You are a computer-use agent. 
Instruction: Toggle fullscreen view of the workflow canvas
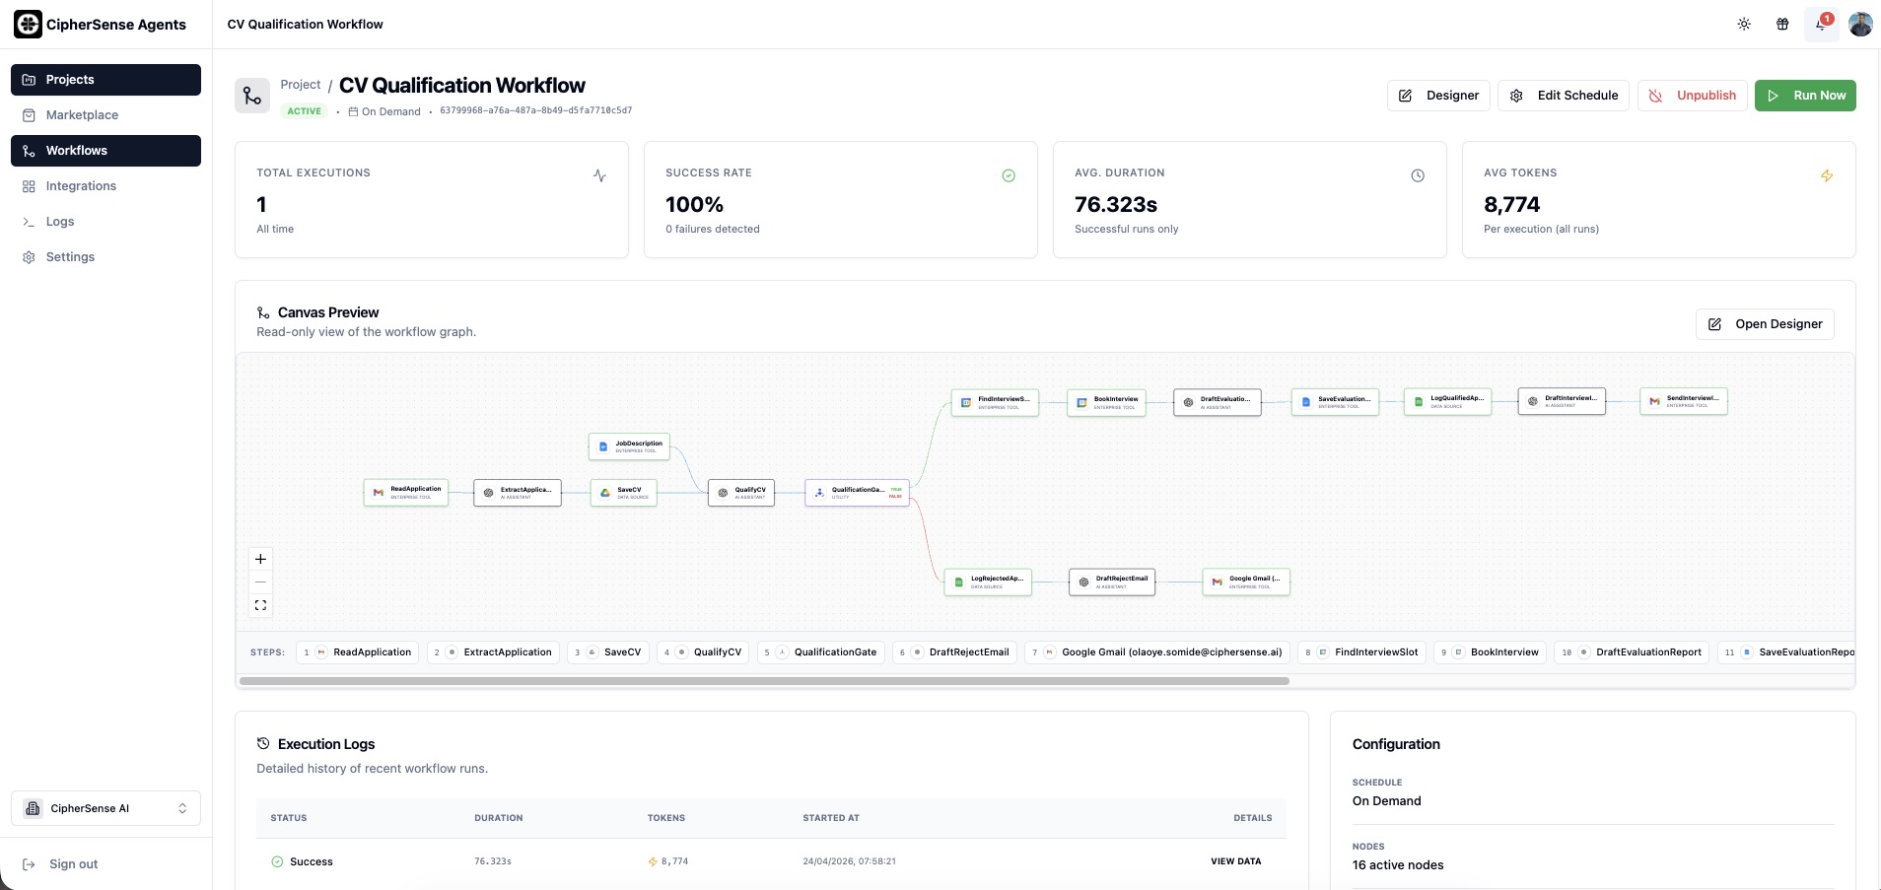260,604
